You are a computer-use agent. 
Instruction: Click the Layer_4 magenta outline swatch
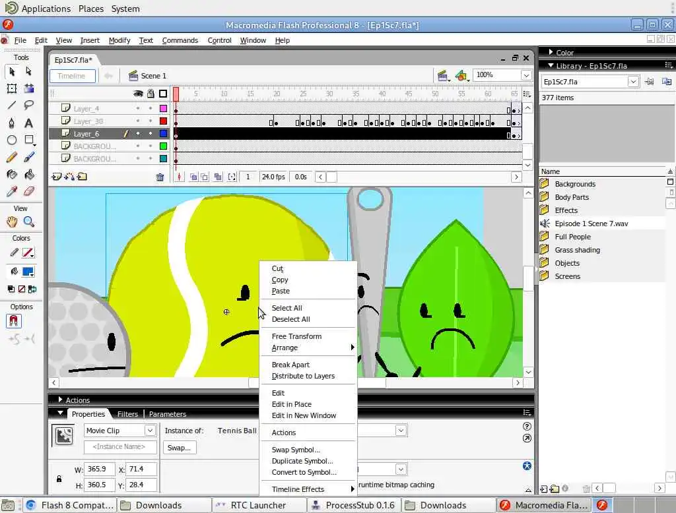(164, 109)
